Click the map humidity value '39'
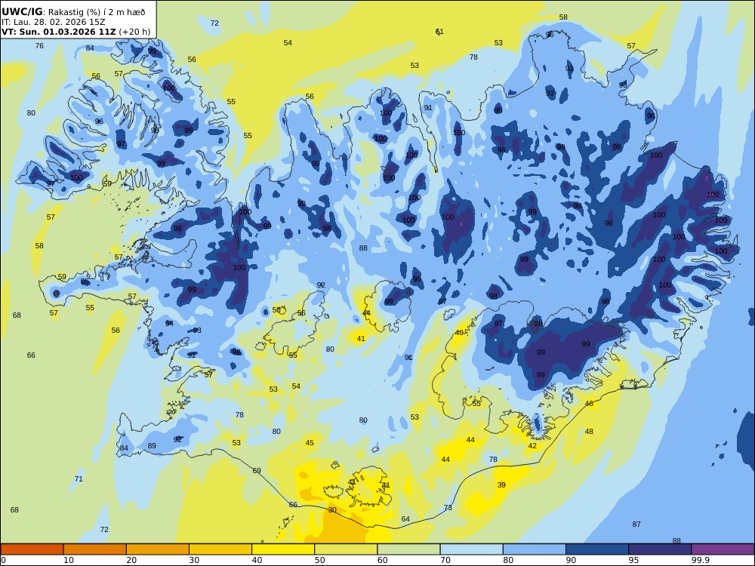This screenshot has width=755, height=566. tap(501, 485)
